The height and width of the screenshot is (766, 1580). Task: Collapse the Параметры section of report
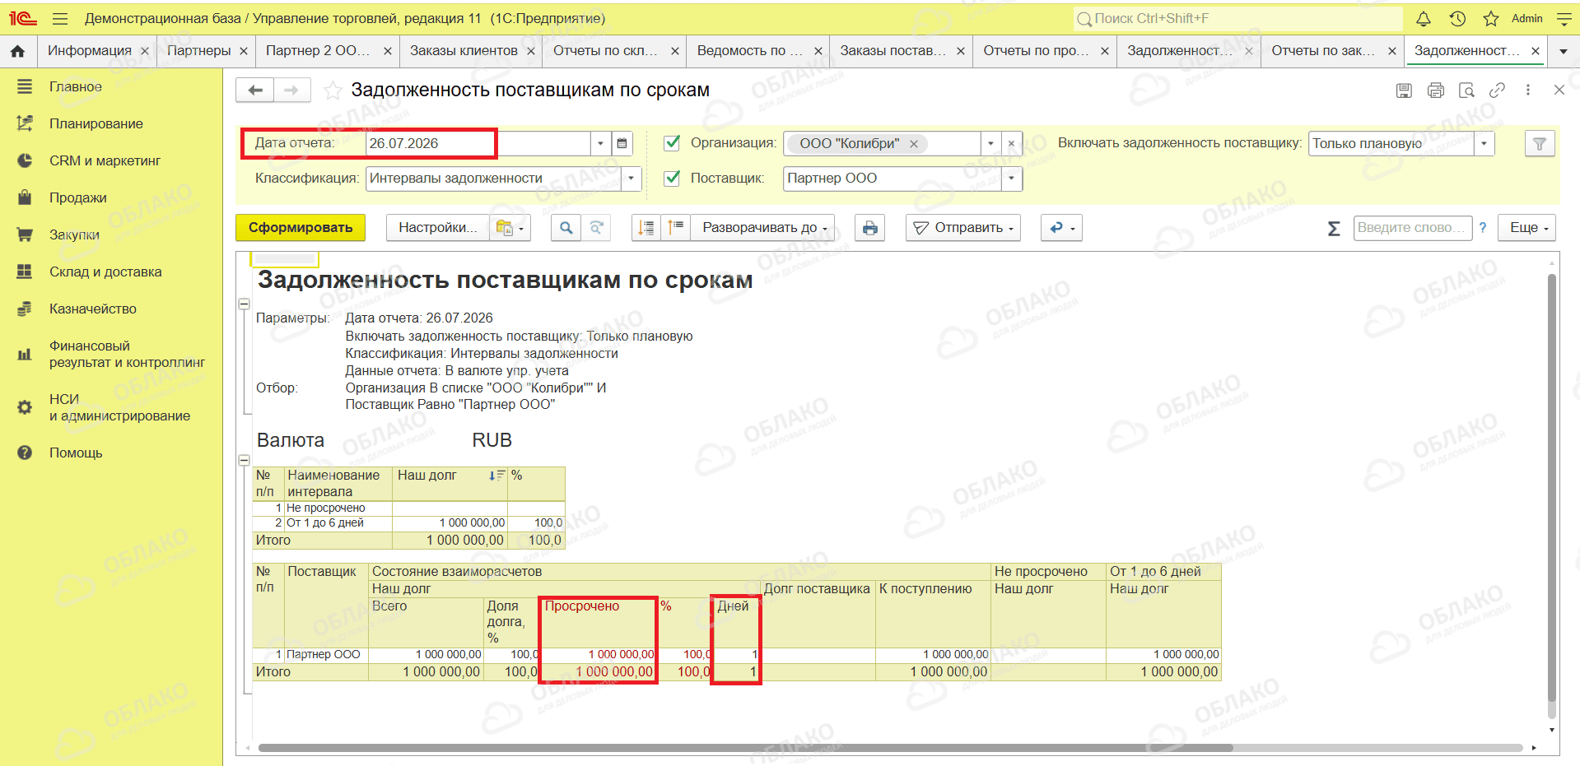pyautogui.click(x=245, y=304)
